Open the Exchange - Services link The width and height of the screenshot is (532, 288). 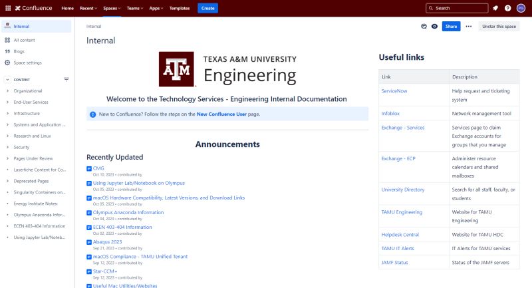click(403, 128)
